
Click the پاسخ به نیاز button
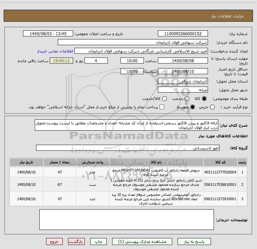point(194,242)
